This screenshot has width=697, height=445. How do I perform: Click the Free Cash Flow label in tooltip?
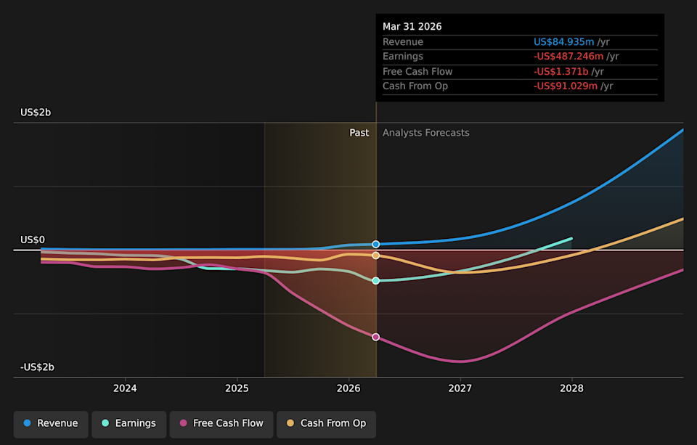coord(417,72)
